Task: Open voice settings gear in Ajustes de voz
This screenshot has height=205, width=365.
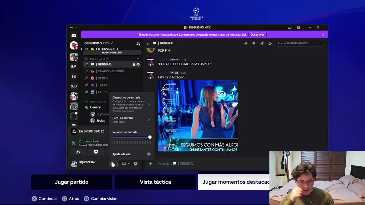Action: [149, 154]
